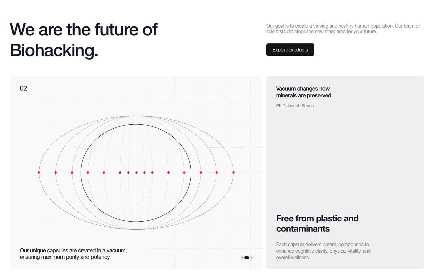The image size is (434, 279).
Task: Click the leftmost red dot on the diagram
Action: (39, 172)
